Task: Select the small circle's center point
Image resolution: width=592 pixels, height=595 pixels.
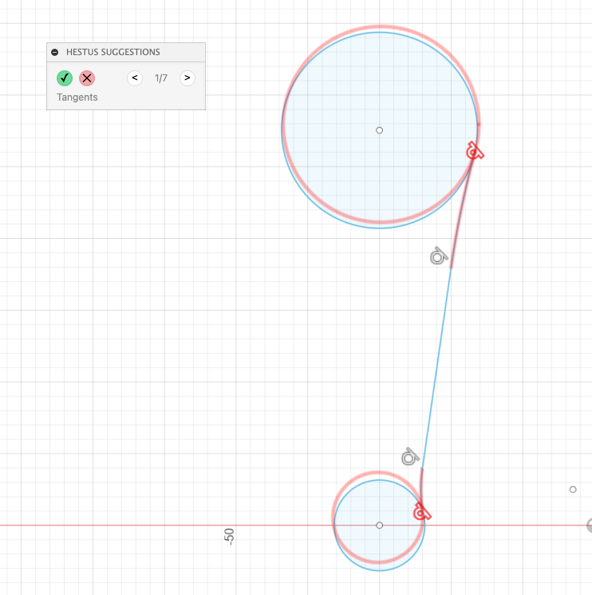Action: [x=379, y=525]
